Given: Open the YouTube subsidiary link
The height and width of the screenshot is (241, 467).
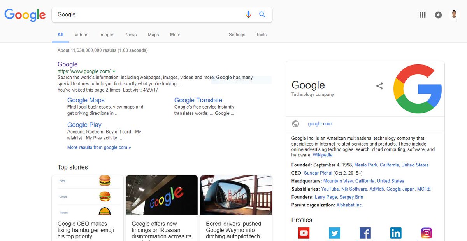Looking at the screenshot, I should pos(330,189).
